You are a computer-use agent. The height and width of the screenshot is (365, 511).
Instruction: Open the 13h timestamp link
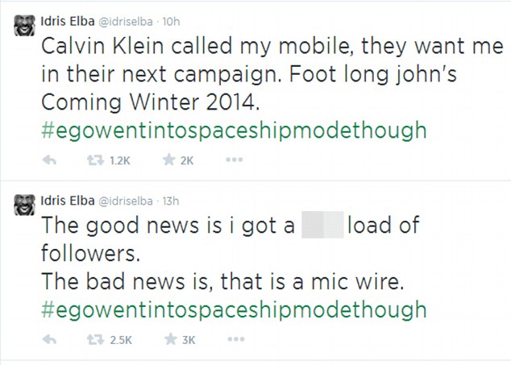(171, 201)
